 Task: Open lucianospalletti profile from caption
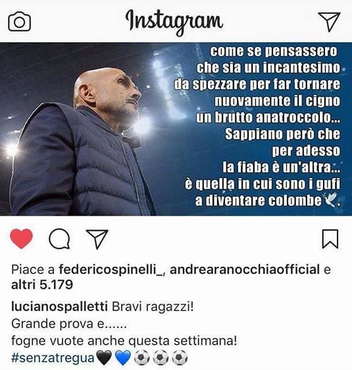[x=60, y=307]
